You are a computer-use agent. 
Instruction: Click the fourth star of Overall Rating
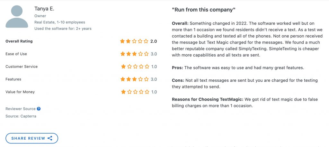140,41
